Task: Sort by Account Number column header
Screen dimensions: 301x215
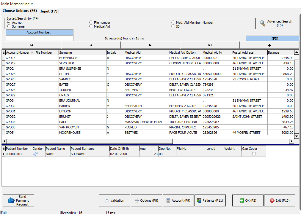Action: [x=17, y=52]
